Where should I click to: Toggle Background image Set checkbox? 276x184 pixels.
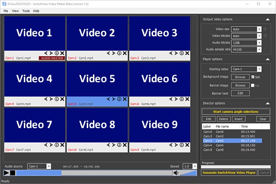click(x=253, y=77)
